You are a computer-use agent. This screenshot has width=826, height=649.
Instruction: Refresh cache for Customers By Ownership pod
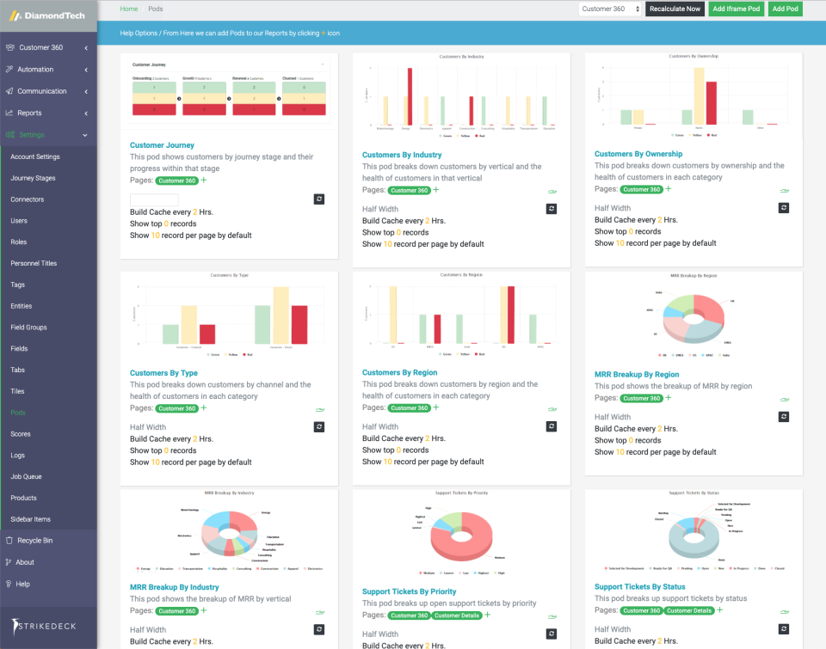784,207
